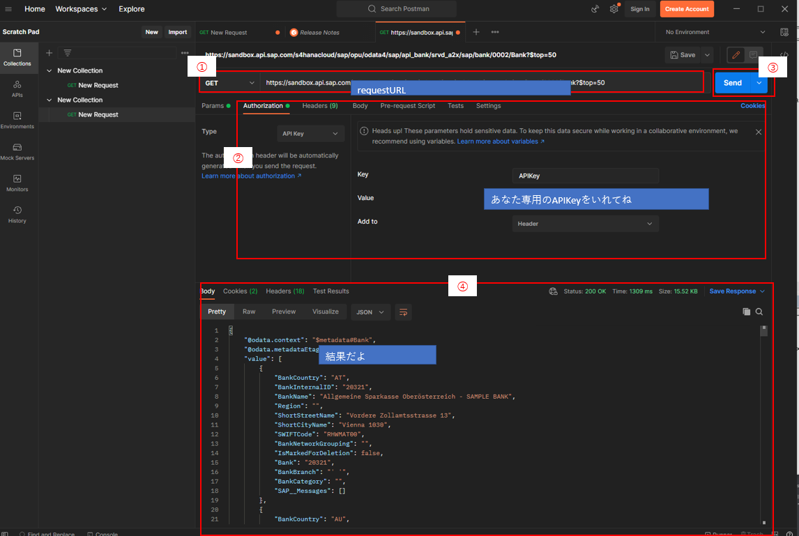
Task: Select Raw response view
Action: point(249,312)
